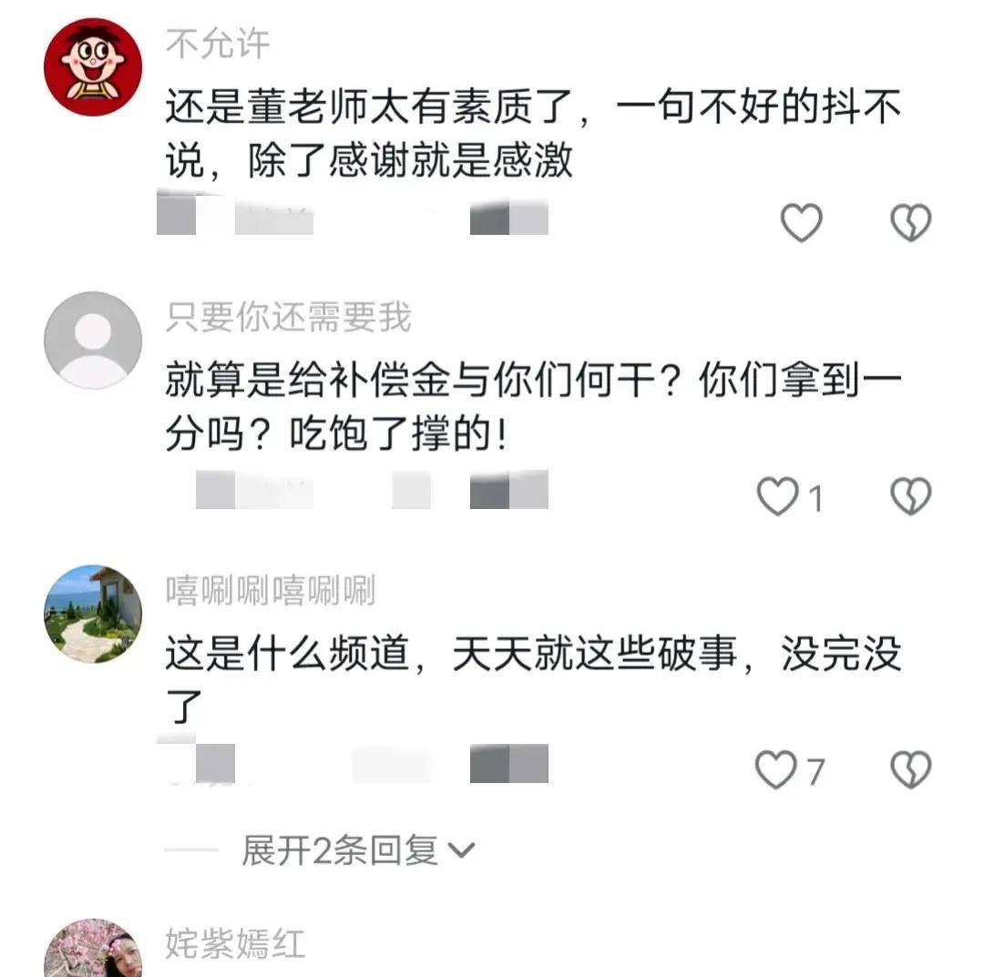Click the like count 7
Screen dimensions: 984x977
click(x=815, y=771)
